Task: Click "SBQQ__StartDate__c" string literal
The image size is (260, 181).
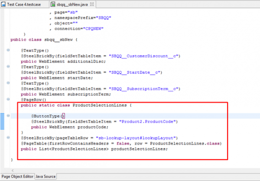Action: pos(134,73)
